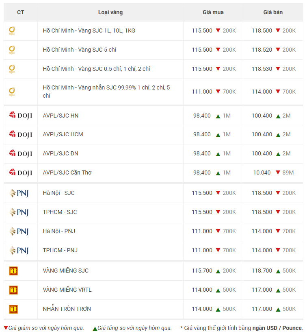Screen dimensions: 307x334
Task: Click VÀNG MIẾNG SJC row name
Action: [x=66, y=271]
